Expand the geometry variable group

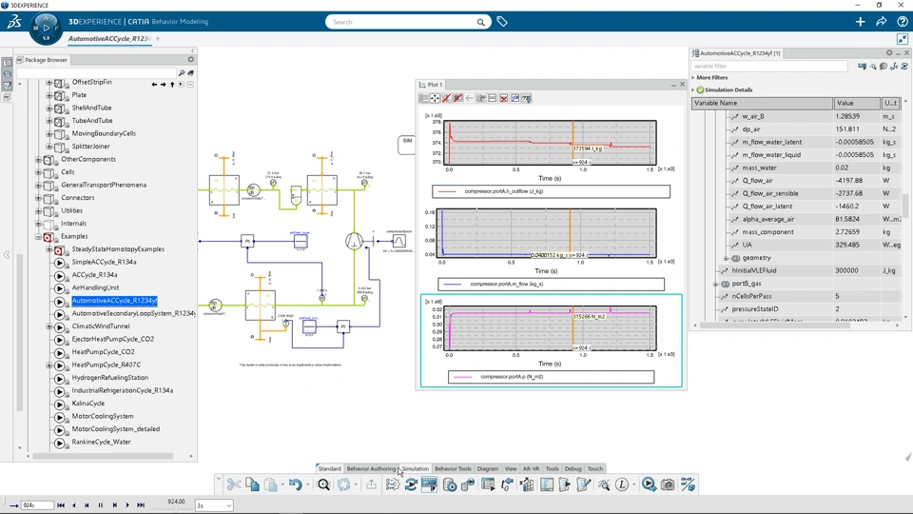726,258
